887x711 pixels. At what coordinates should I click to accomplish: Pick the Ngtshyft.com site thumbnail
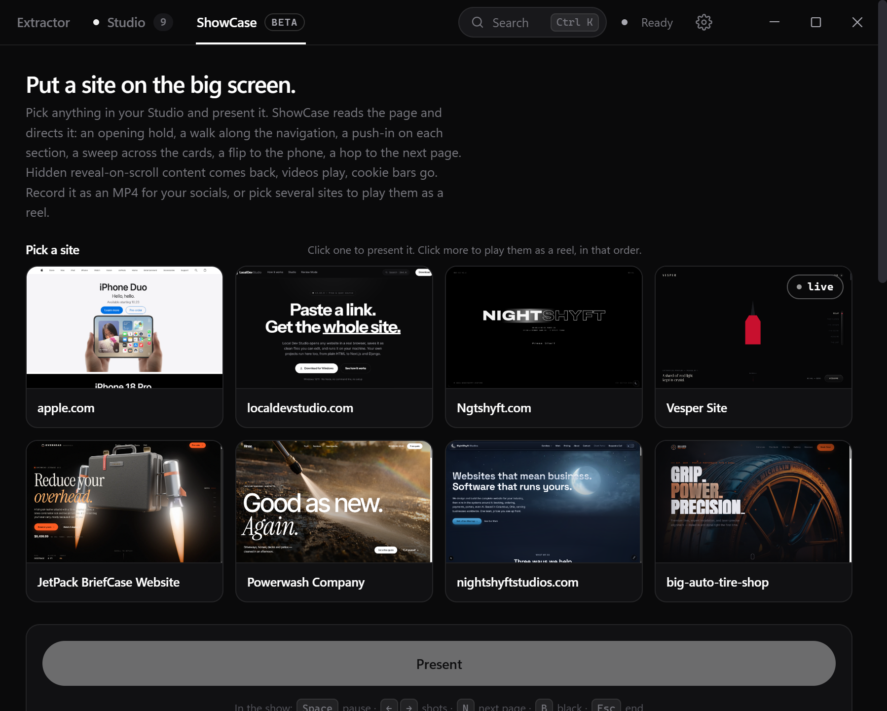(544, 327)
